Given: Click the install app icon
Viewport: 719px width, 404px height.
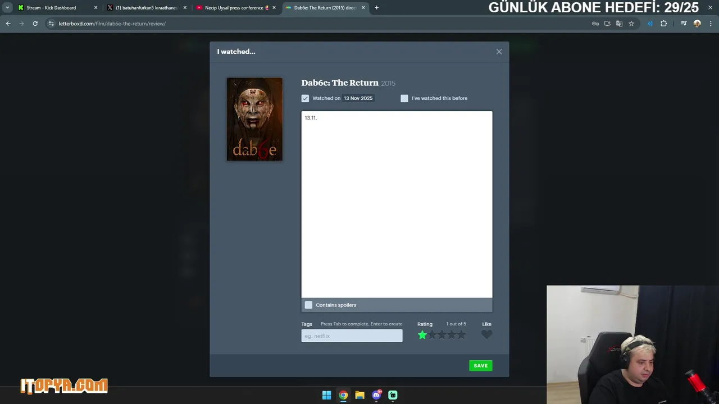Looking at the screenshot, I should tap(607, 24).
